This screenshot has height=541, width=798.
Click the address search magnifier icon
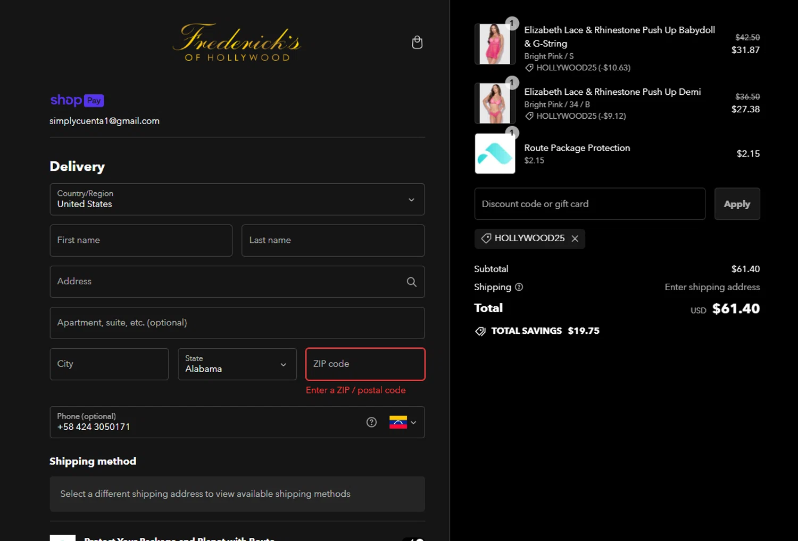click(411, 282)
